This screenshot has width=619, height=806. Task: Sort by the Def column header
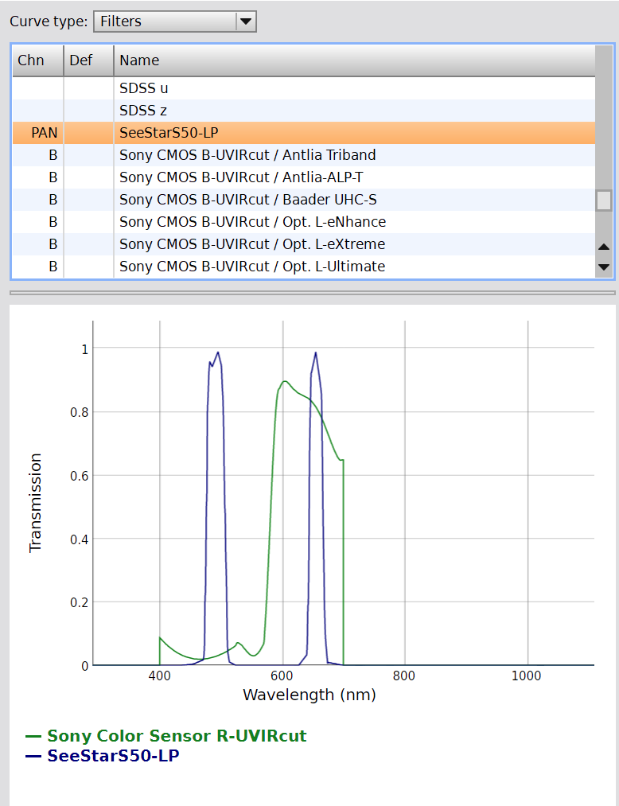[81, 60]
